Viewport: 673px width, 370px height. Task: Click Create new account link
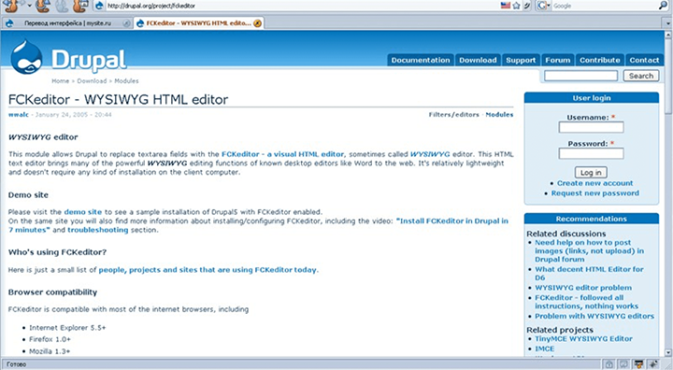pyautogui.click(x=594, y=183)
